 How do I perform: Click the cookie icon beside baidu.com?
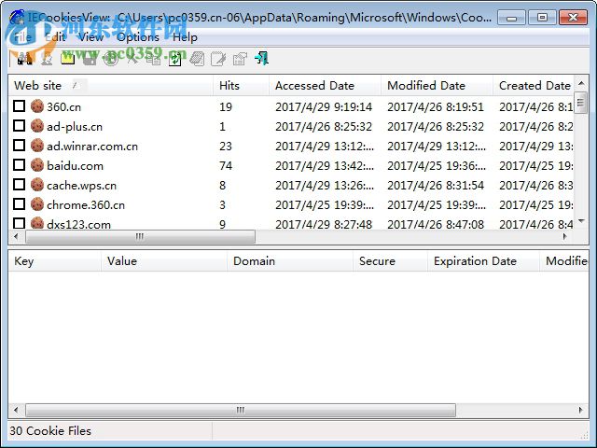tap(37, 165)
